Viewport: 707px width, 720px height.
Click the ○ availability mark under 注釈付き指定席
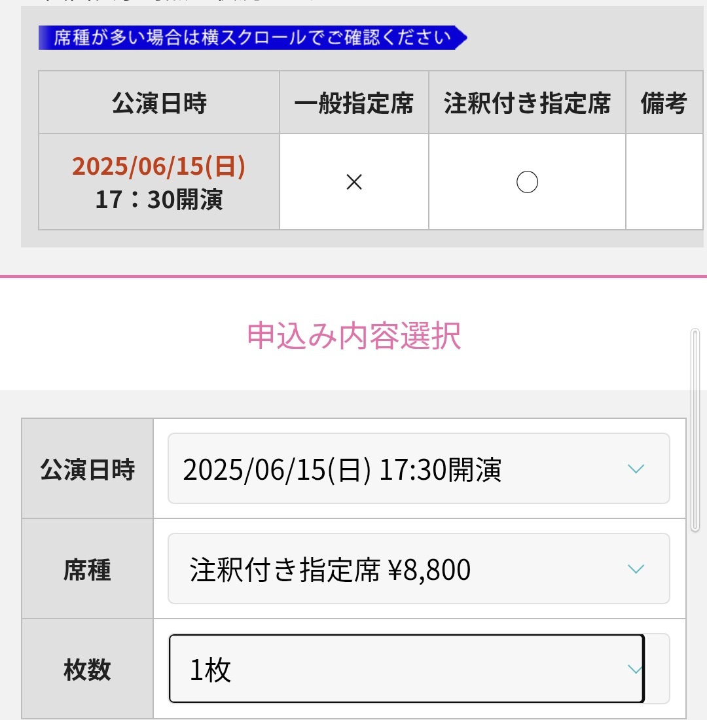[527, 182]
